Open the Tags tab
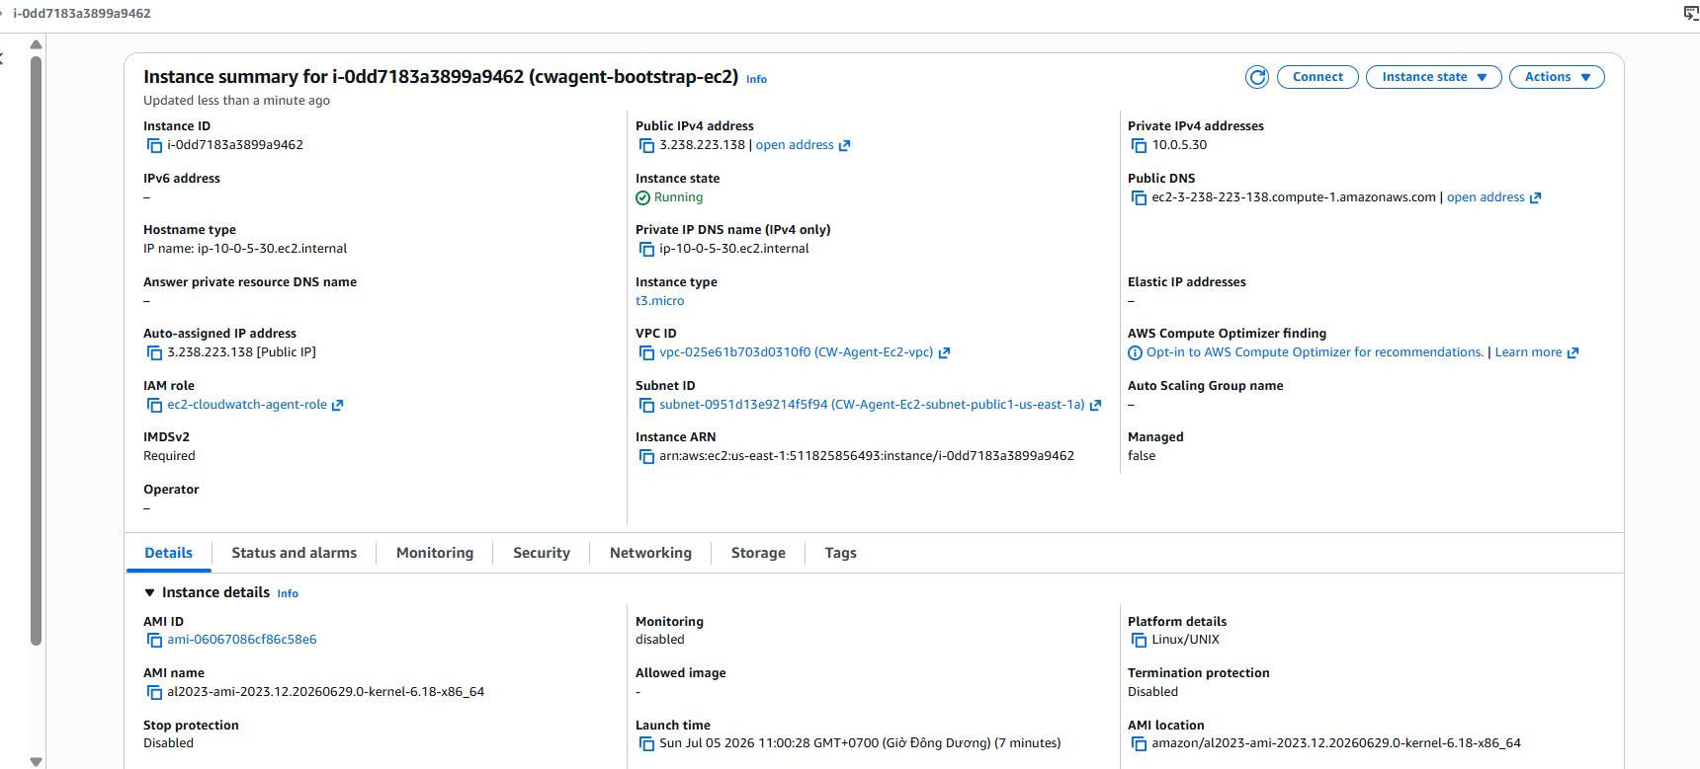This screenshot has width=1700, height=769. pos(840,553)
